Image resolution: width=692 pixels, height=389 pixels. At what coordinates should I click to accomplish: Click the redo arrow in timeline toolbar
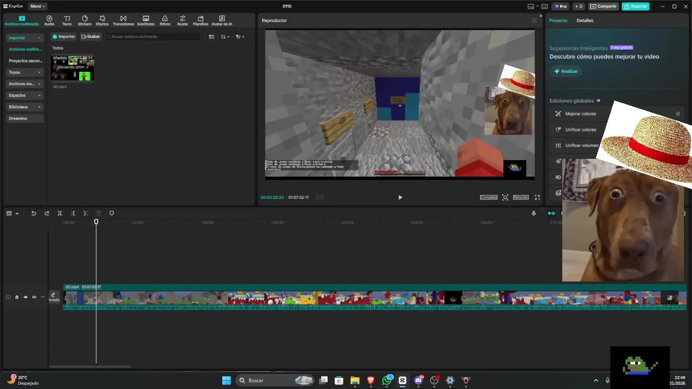(x=46, y=213)
